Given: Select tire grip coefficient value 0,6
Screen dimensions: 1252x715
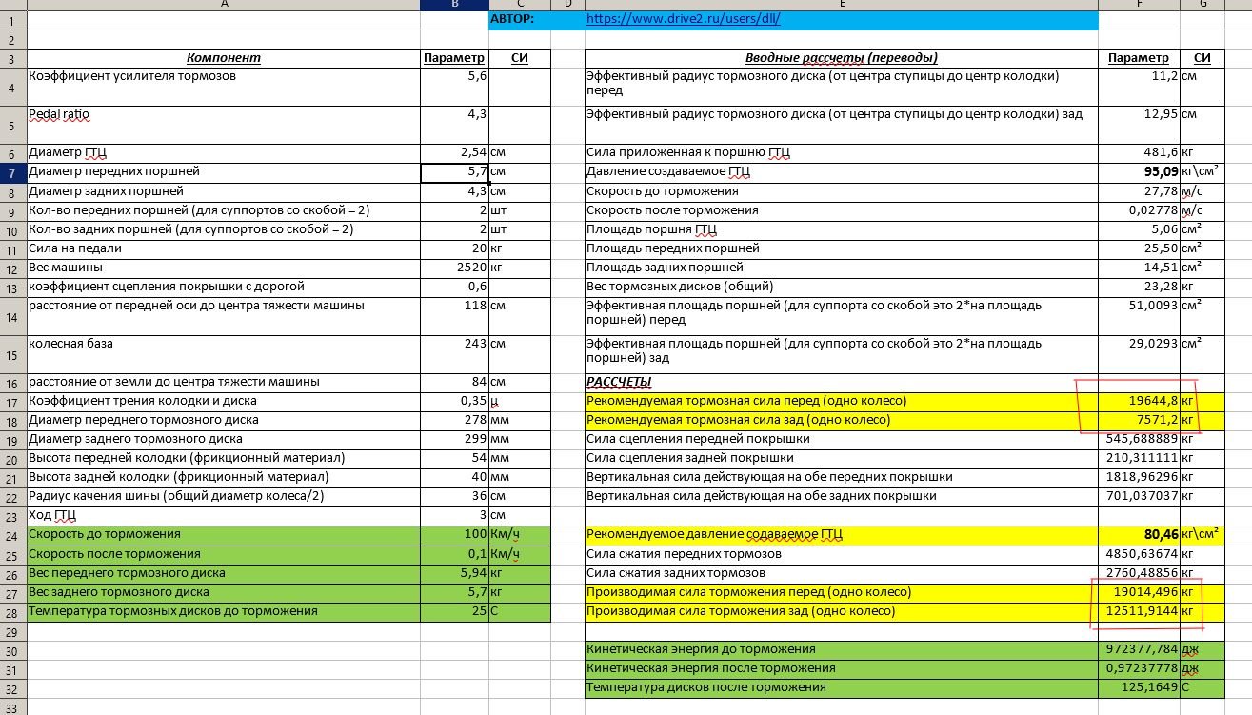Looking at the screenshot, I should coord(454,287).
